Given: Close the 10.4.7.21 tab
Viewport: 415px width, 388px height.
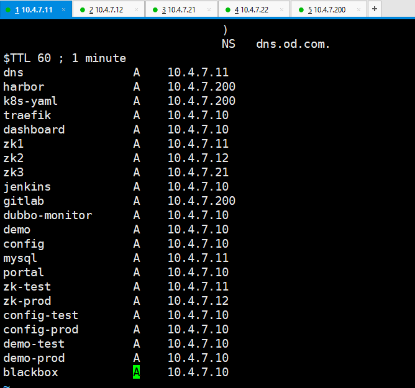Looking at the screenshot, I should point(209,10).
